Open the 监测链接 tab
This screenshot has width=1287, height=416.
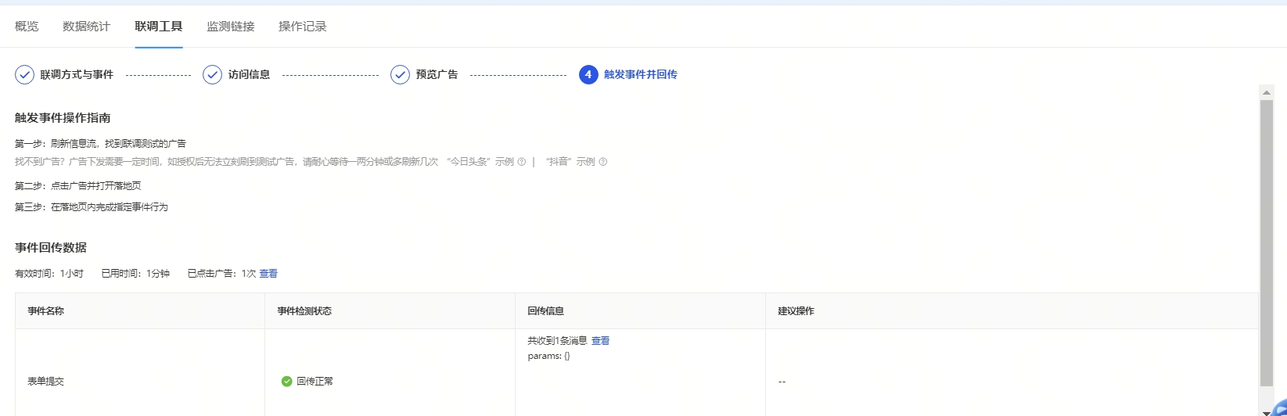click(230, 27)
